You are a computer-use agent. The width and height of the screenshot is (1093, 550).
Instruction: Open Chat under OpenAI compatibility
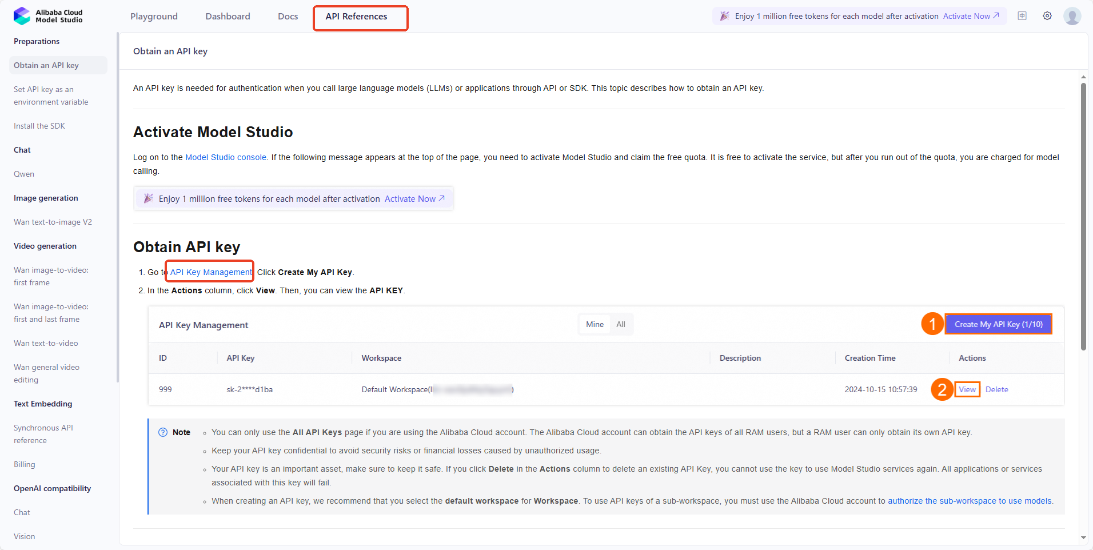22,512
